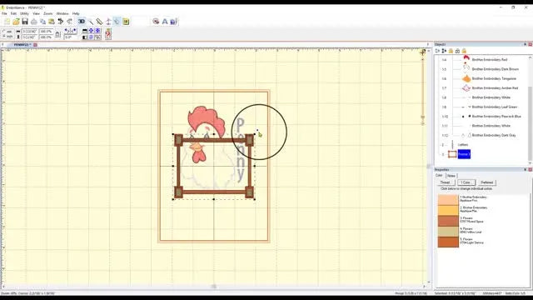Click the Save floppy disk icon
Image resolution: width=533 pixels, height=300 pixels.
pyautogui.click(x=25, y=22)
